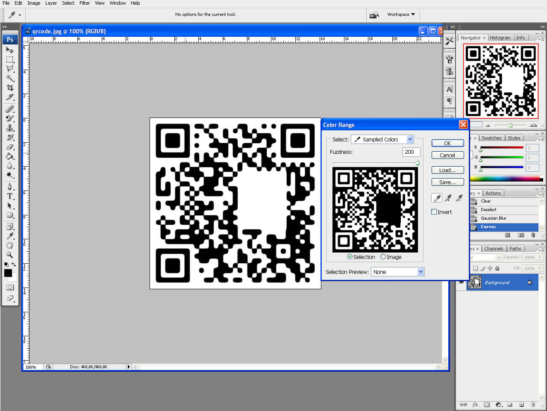Choose the Add to Sample eyedropper

(448, 198)
